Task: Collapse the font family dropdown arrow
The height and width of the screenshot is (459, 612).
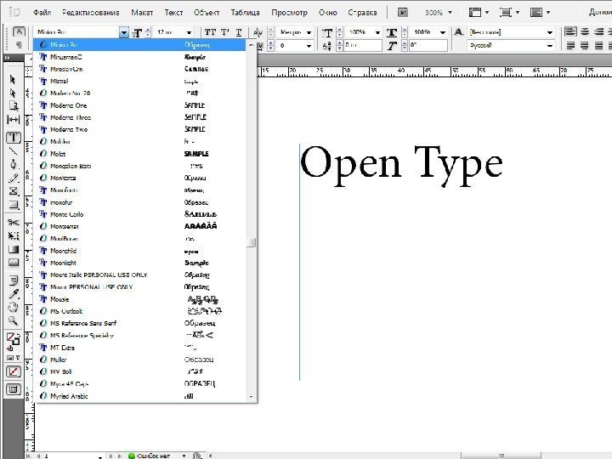Action: (124, 32)
